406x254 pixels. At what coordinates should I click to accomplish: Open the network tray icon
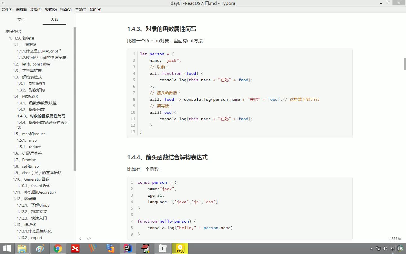point(378,249)
